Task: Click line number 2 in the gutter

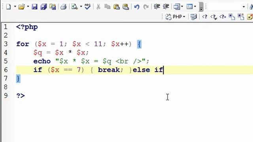Action: pyautogui.click(x=6, y=35)
